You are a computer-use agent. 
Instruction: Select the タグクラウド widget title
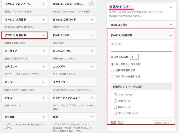60,82
